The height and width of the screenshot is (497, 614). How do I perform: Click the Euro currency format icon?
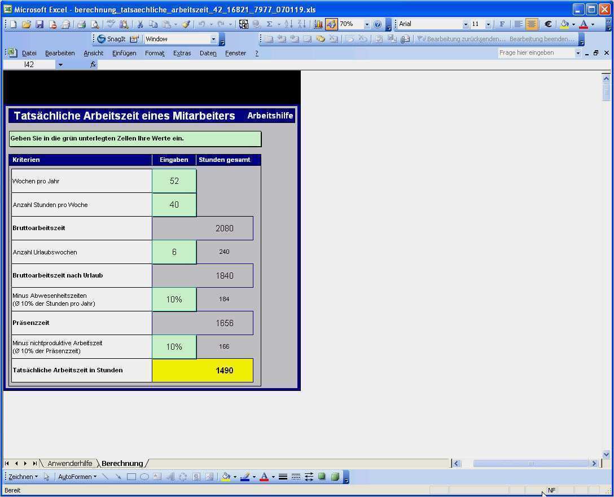tap(548, 24)
